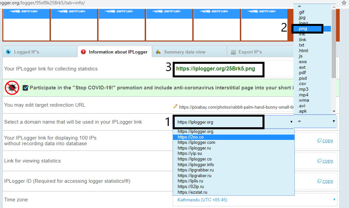Choose https://2no.co from the domain list
This screenshot has height=208, width=349.
pyautogui.click(x=234, y=137)
